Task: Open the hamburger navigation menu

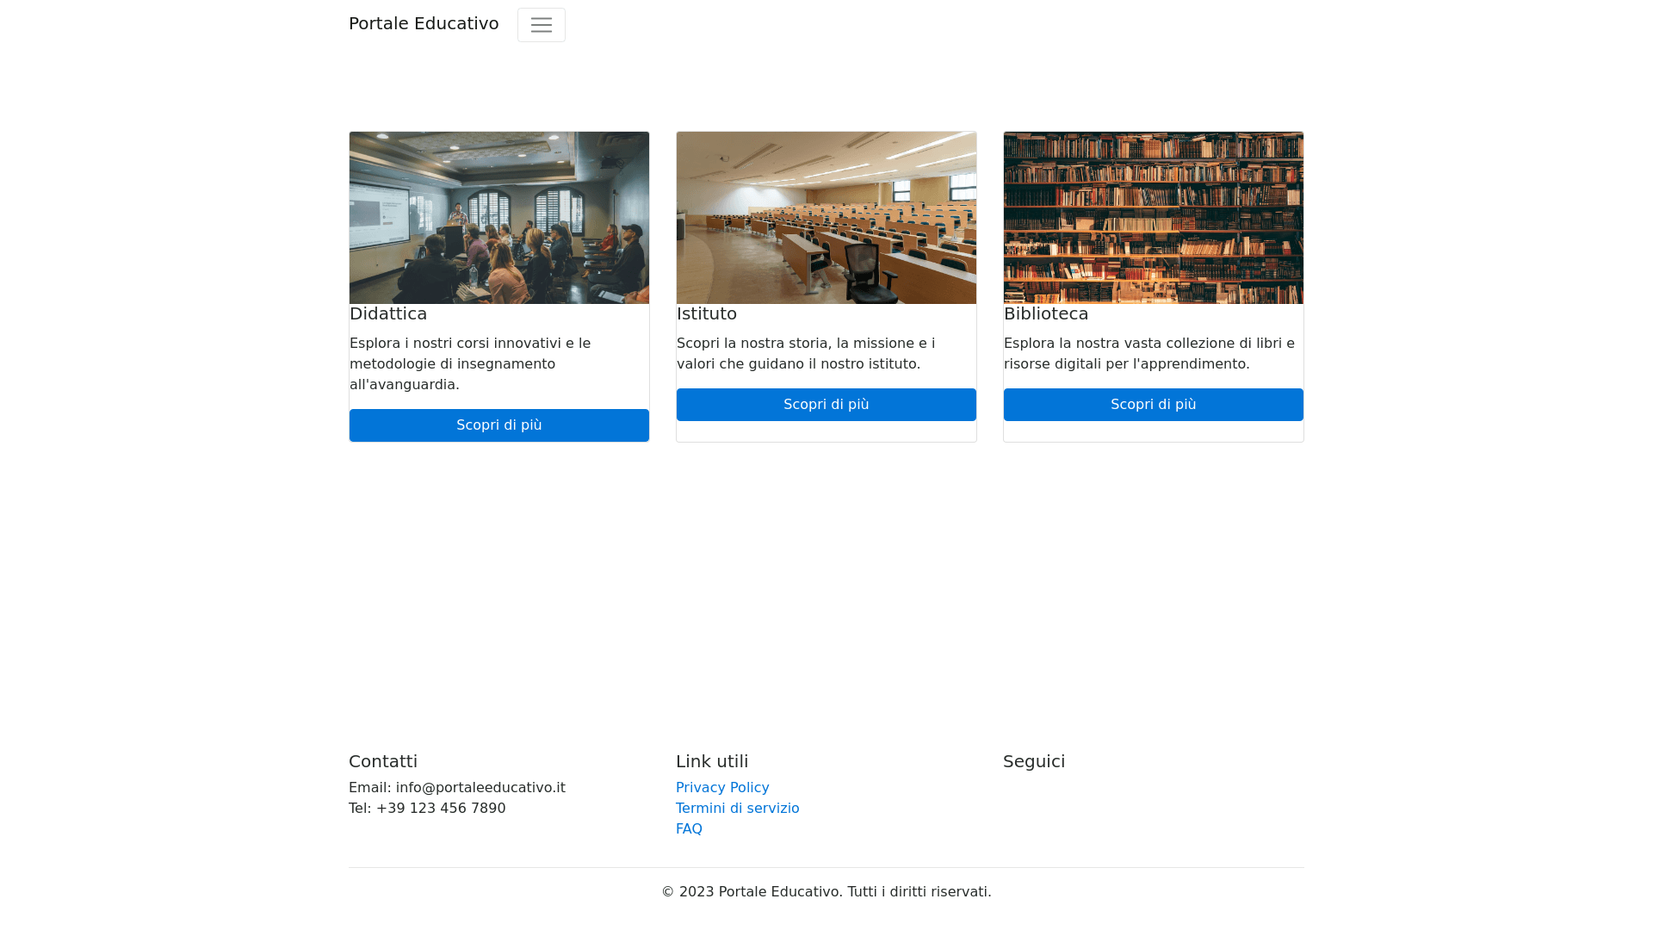Action: [541, 25]
